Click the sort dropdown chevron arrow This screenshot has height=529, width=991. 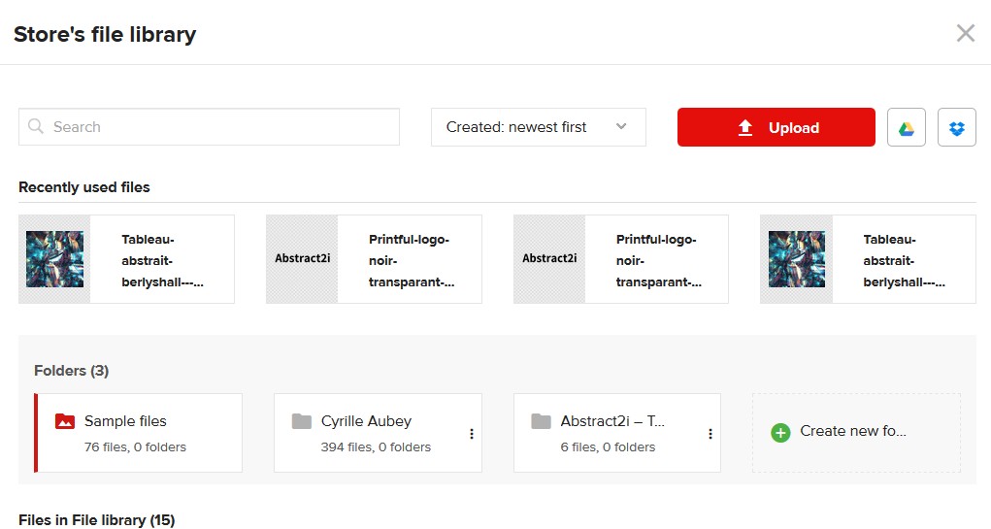pos(621,126)
